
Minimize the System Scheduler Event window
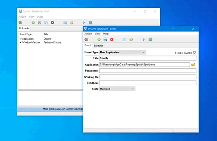[173, 29]
